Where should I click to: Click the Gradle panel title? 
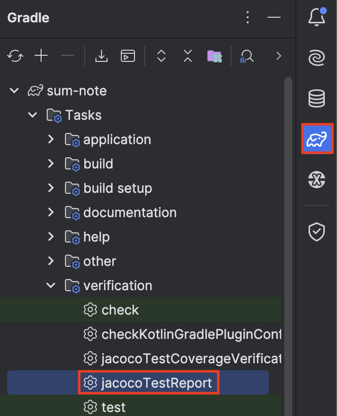(x=28, y=18)
